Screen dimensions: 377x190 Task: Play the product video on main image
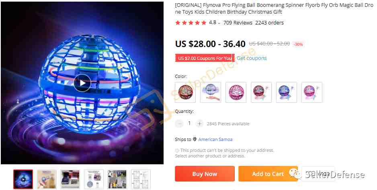82,83
